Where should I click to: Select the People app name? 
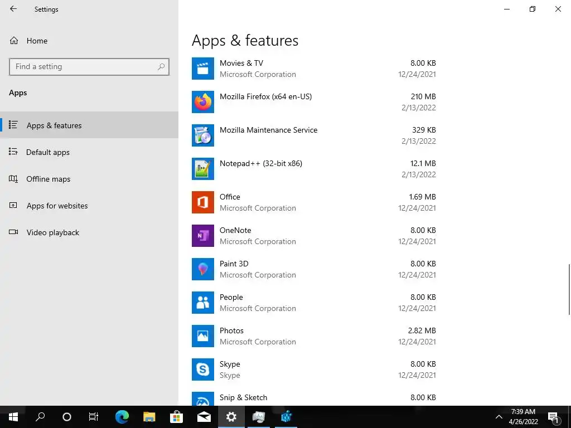231,298
